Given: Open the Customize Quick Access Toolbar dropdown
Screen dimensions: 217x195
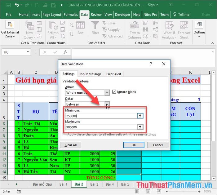Looking at the screenshot, I should point(62,5).
